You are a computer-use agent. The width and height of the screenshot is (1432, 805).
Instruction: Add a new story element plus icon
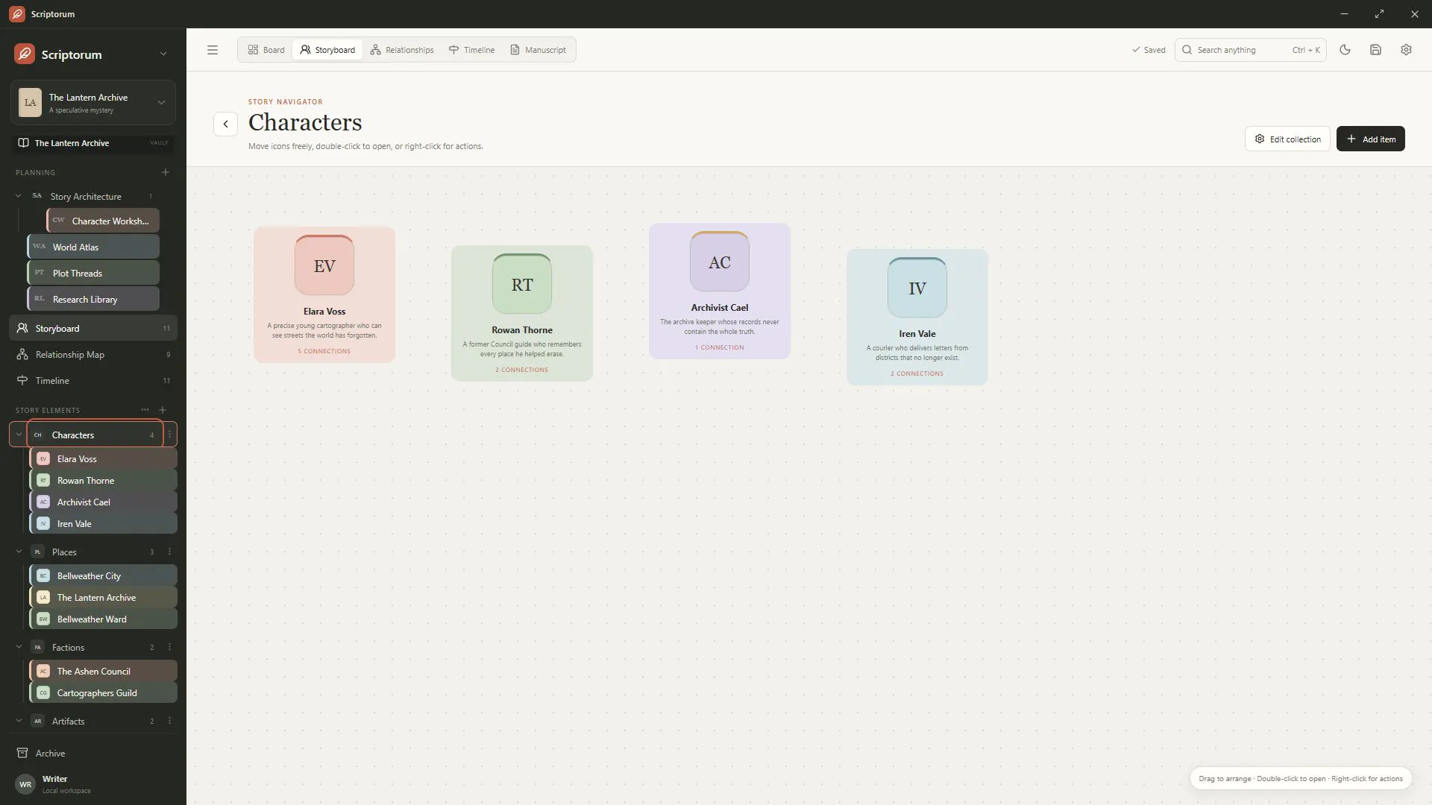coord(163,410)
